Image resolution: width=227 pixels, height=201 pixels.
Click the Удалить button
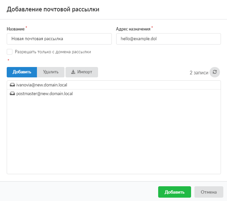pos(51,72)
